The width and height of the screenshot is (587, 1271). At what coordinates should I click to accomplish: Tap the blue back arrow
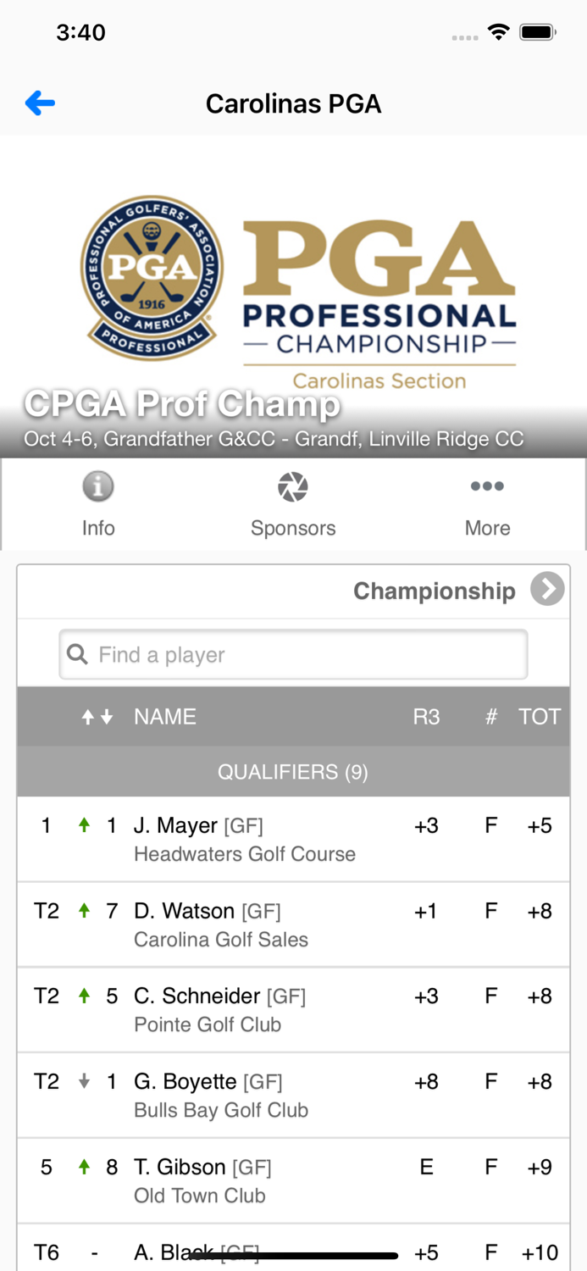[39, 102]
